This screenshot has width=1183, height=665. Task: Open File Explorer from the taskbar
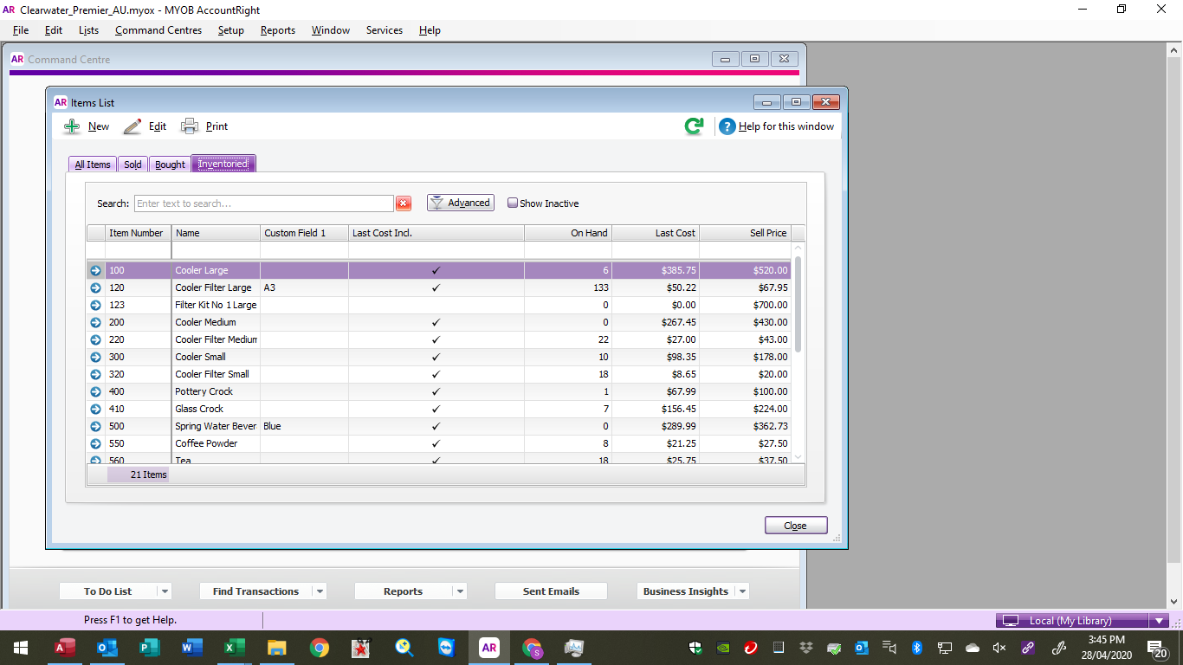click(x=276, y=648)
